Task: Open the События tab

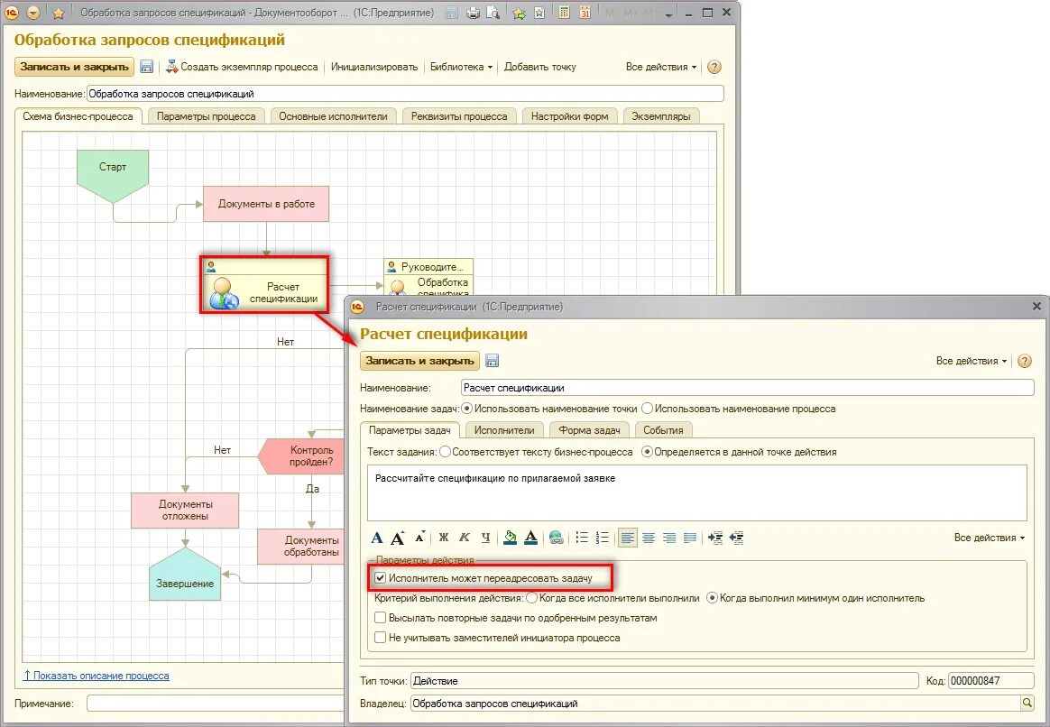Action: point(664,430)
